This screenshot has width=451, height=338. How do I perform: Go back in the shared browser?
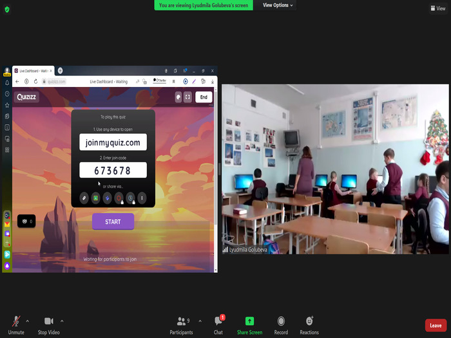pos(17,82)
